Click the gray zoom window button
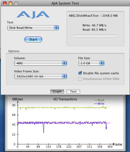The height and width of the screenshot is (152, 130). click(x=16, y=3)
